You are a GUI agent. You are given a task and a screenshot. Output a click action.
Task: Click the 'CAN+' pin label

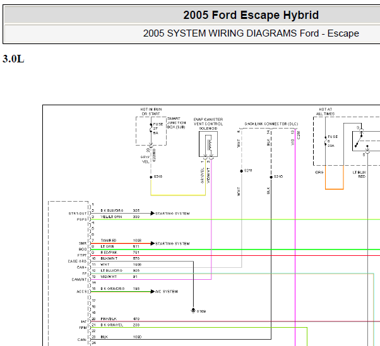[81, 267]
